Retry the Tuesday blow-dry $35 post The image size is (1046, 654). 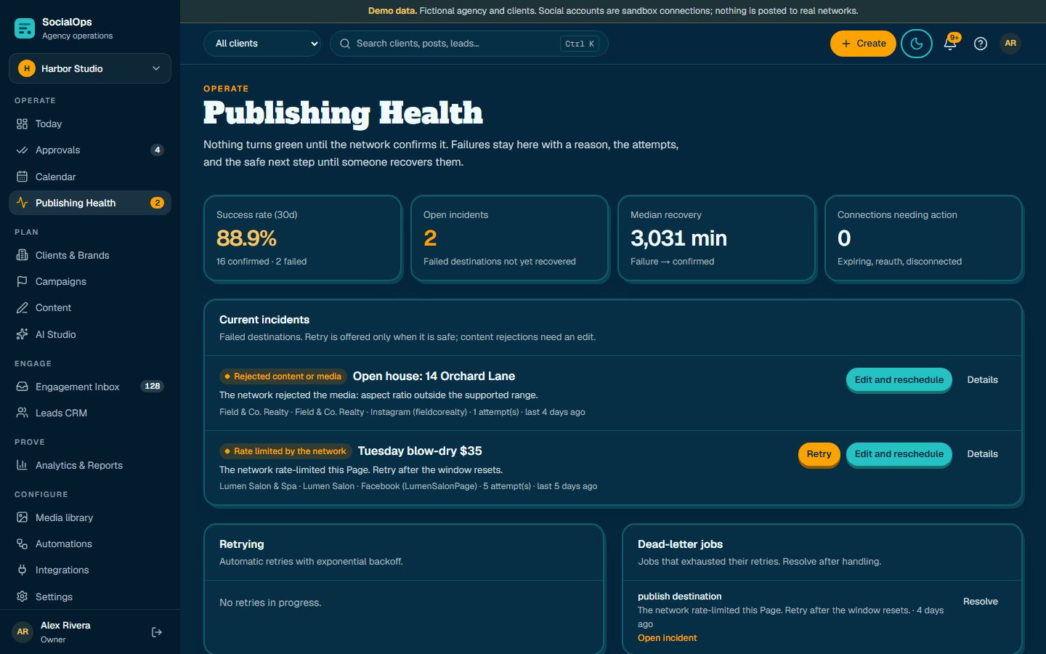click(819, 454)
